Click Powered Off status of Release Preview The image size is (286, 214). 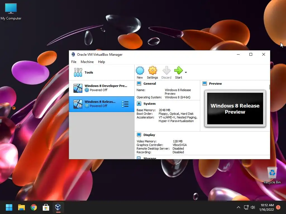(x=99, y=106)
